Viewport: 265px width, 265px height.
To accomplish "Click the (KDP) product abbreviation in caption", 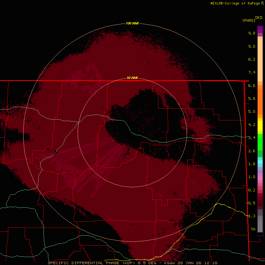I will click(x=129, y=263).
